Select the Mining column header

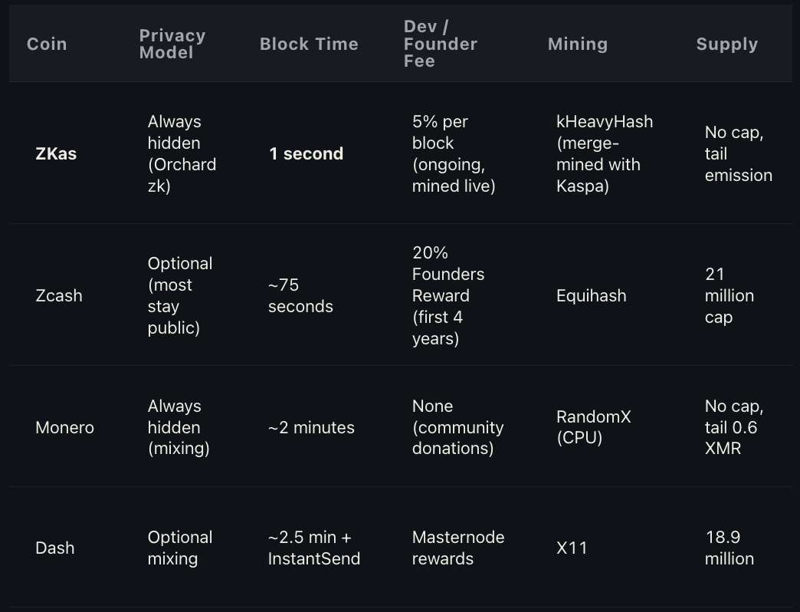(578, 44)
